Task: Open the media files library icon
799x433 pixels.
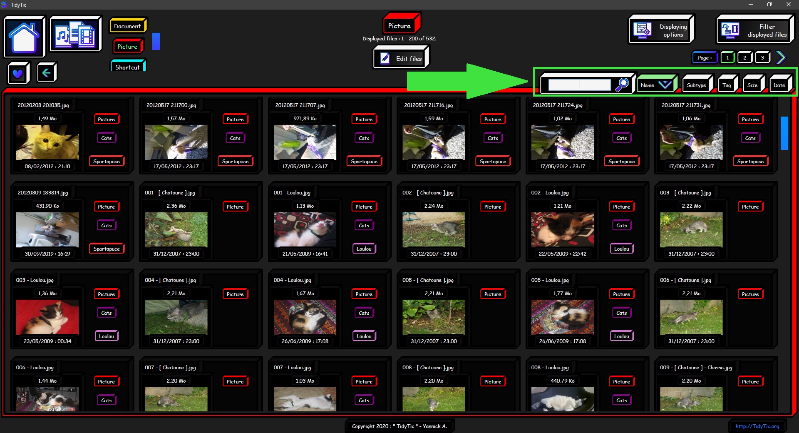Action: pyautogui.click(x=75, y=34)
